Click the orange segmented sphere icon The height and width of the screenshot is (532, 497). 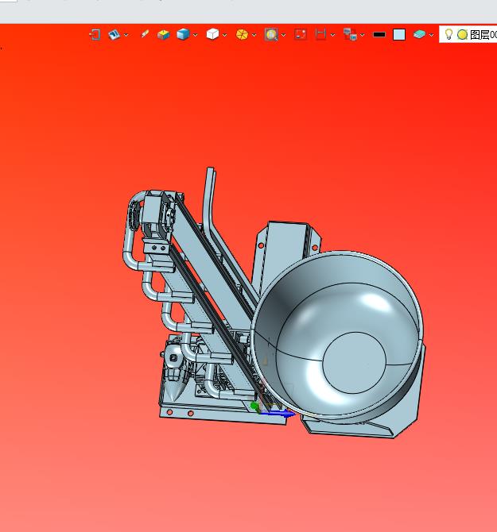coord(242,35)
